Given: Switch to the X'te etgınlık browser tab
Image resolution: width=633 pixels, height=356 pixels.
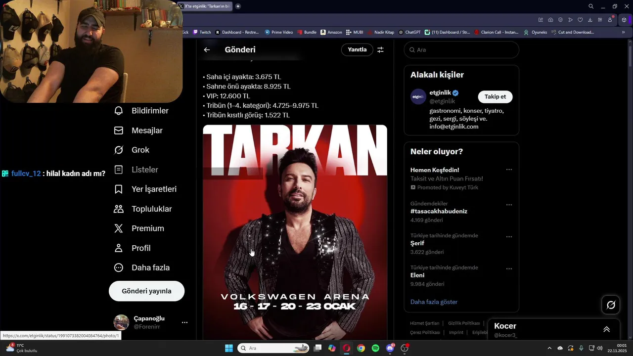Looking at the screenshot, I should (205, 6).
